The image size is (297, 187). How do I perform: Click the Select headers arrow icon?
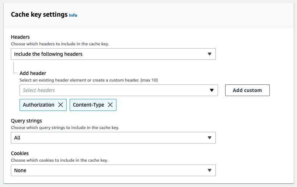tap(212, 90)
